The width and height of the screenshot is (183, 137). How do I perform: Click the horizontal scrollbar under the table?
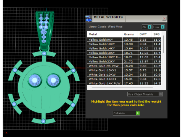coord(122,88)
